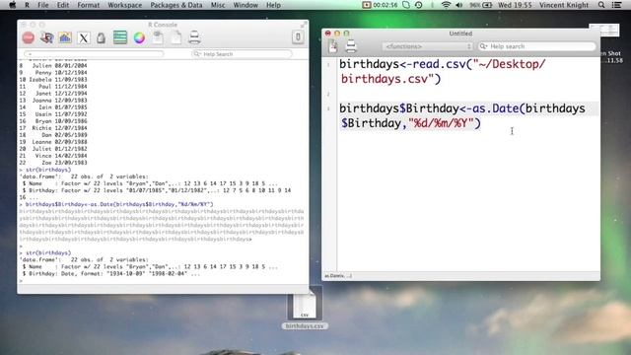Click the X11 icon in R Console toolbar

[x=83, y=37]
